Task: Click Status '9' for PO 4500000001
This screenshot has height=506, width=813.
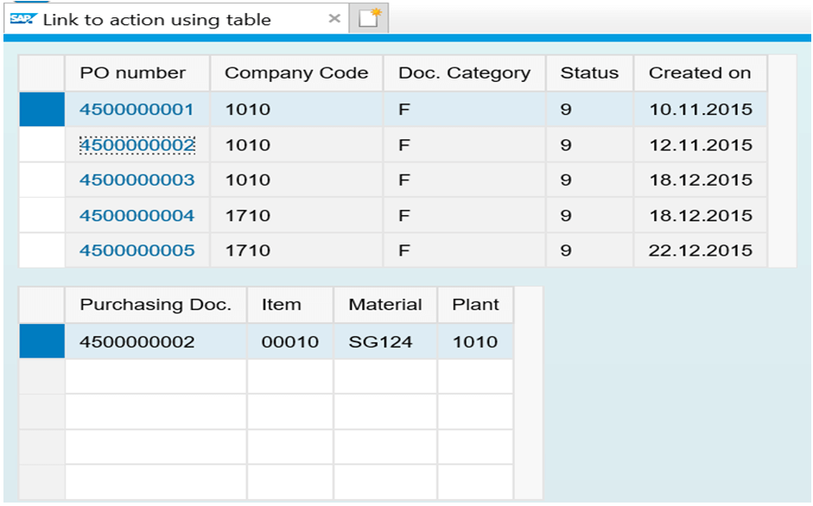Action: coord(589,110)
